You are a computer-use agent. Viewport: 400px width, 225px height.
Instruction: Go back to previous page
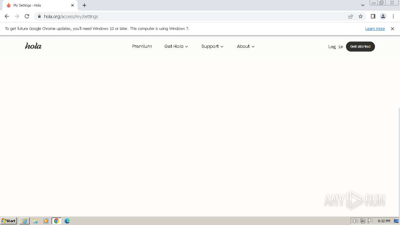pos(7,16)
